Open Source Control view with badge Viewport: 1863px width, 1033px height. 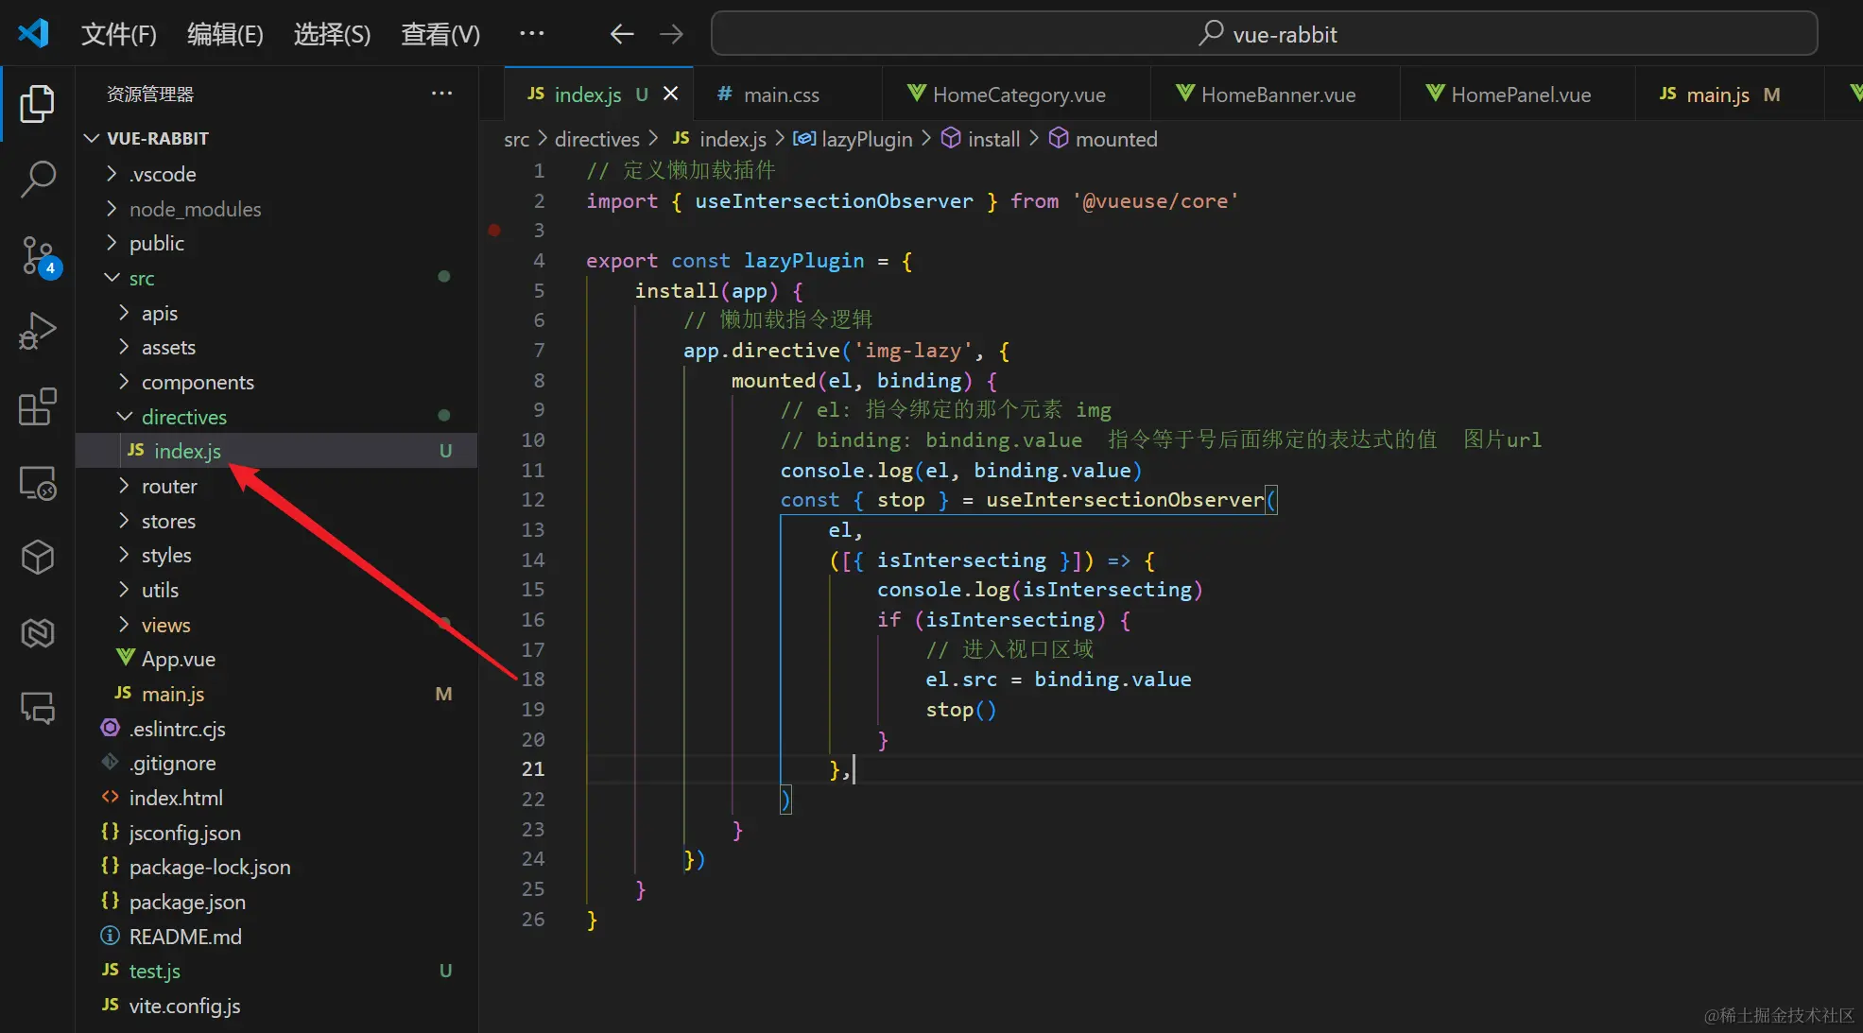[x=37, y=254]
